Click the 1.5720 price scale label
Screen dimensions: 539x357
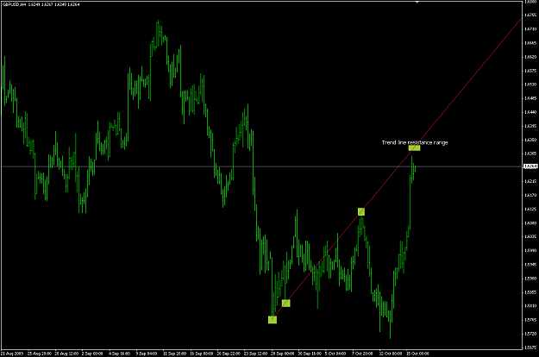[530, 334]
